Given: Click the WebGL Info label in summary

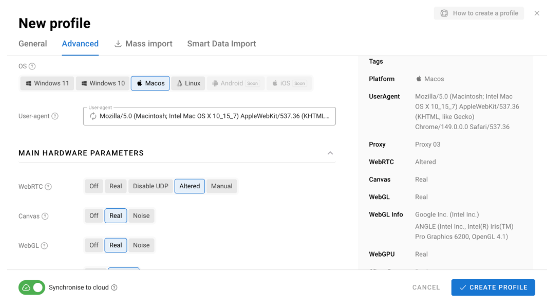Looking at the screenshot, I should (x=386, y=214).
